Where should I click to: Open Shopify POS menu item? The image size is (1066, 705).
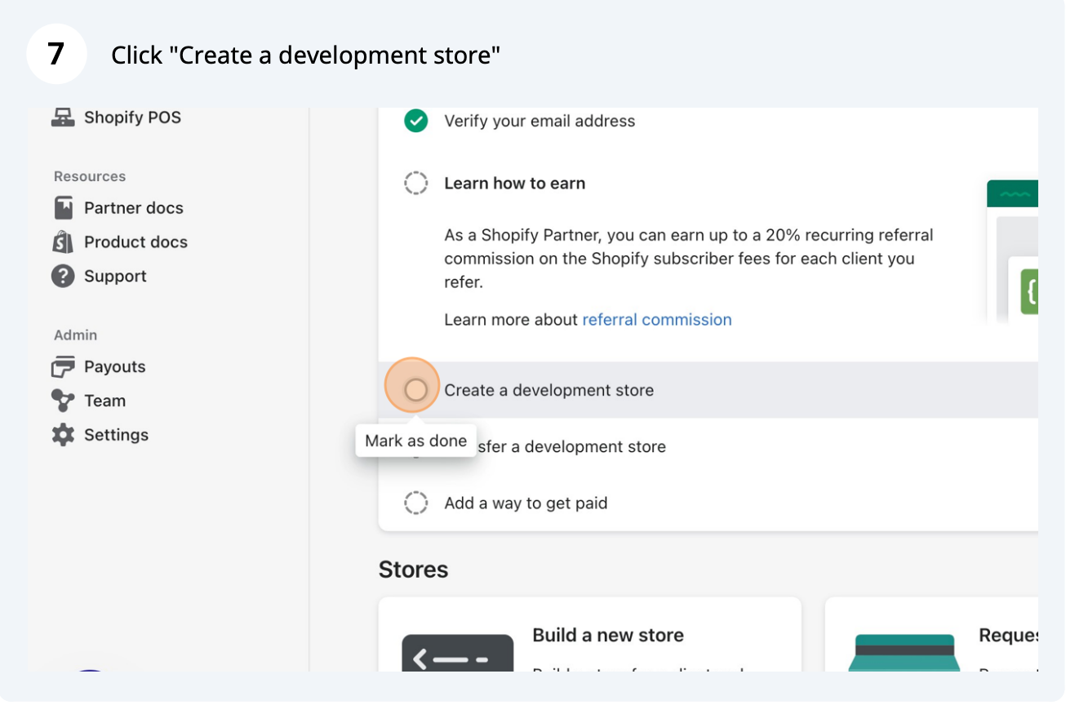tap(132, 117)
